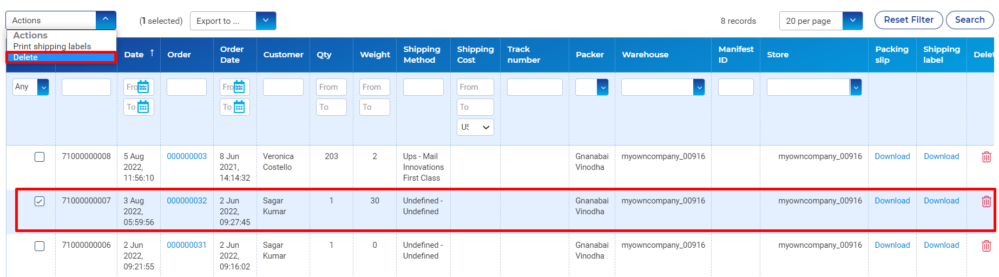
Task: Expand the Export to dropdown
Action: [x=266, y=21]
